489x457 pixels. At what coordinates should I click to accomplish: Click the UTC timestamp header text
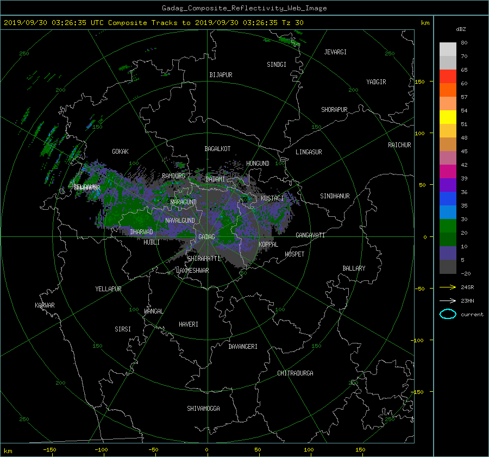coord(153,23)
